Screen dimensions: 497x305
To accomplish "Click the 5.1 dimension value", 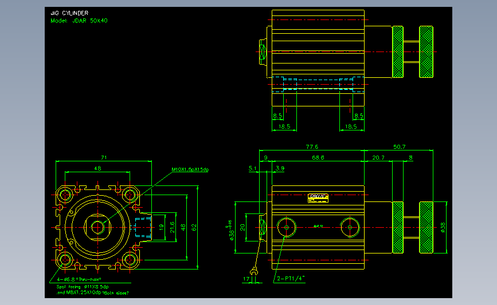I will 253,168.
